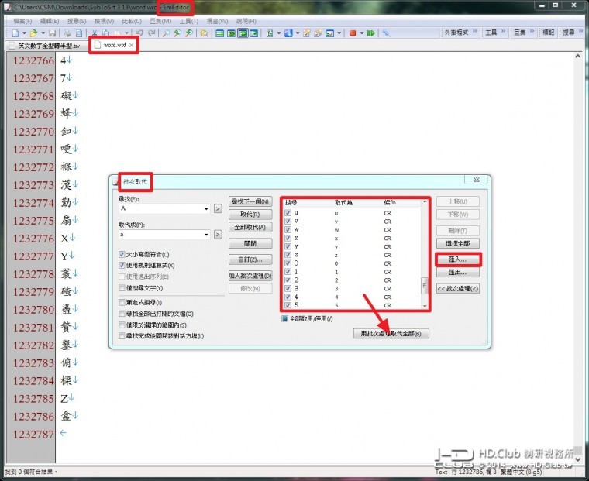Open the 尋找(F) combo box dropdown
This screenshot has width=589, height=481.
(x=206, y=208)
